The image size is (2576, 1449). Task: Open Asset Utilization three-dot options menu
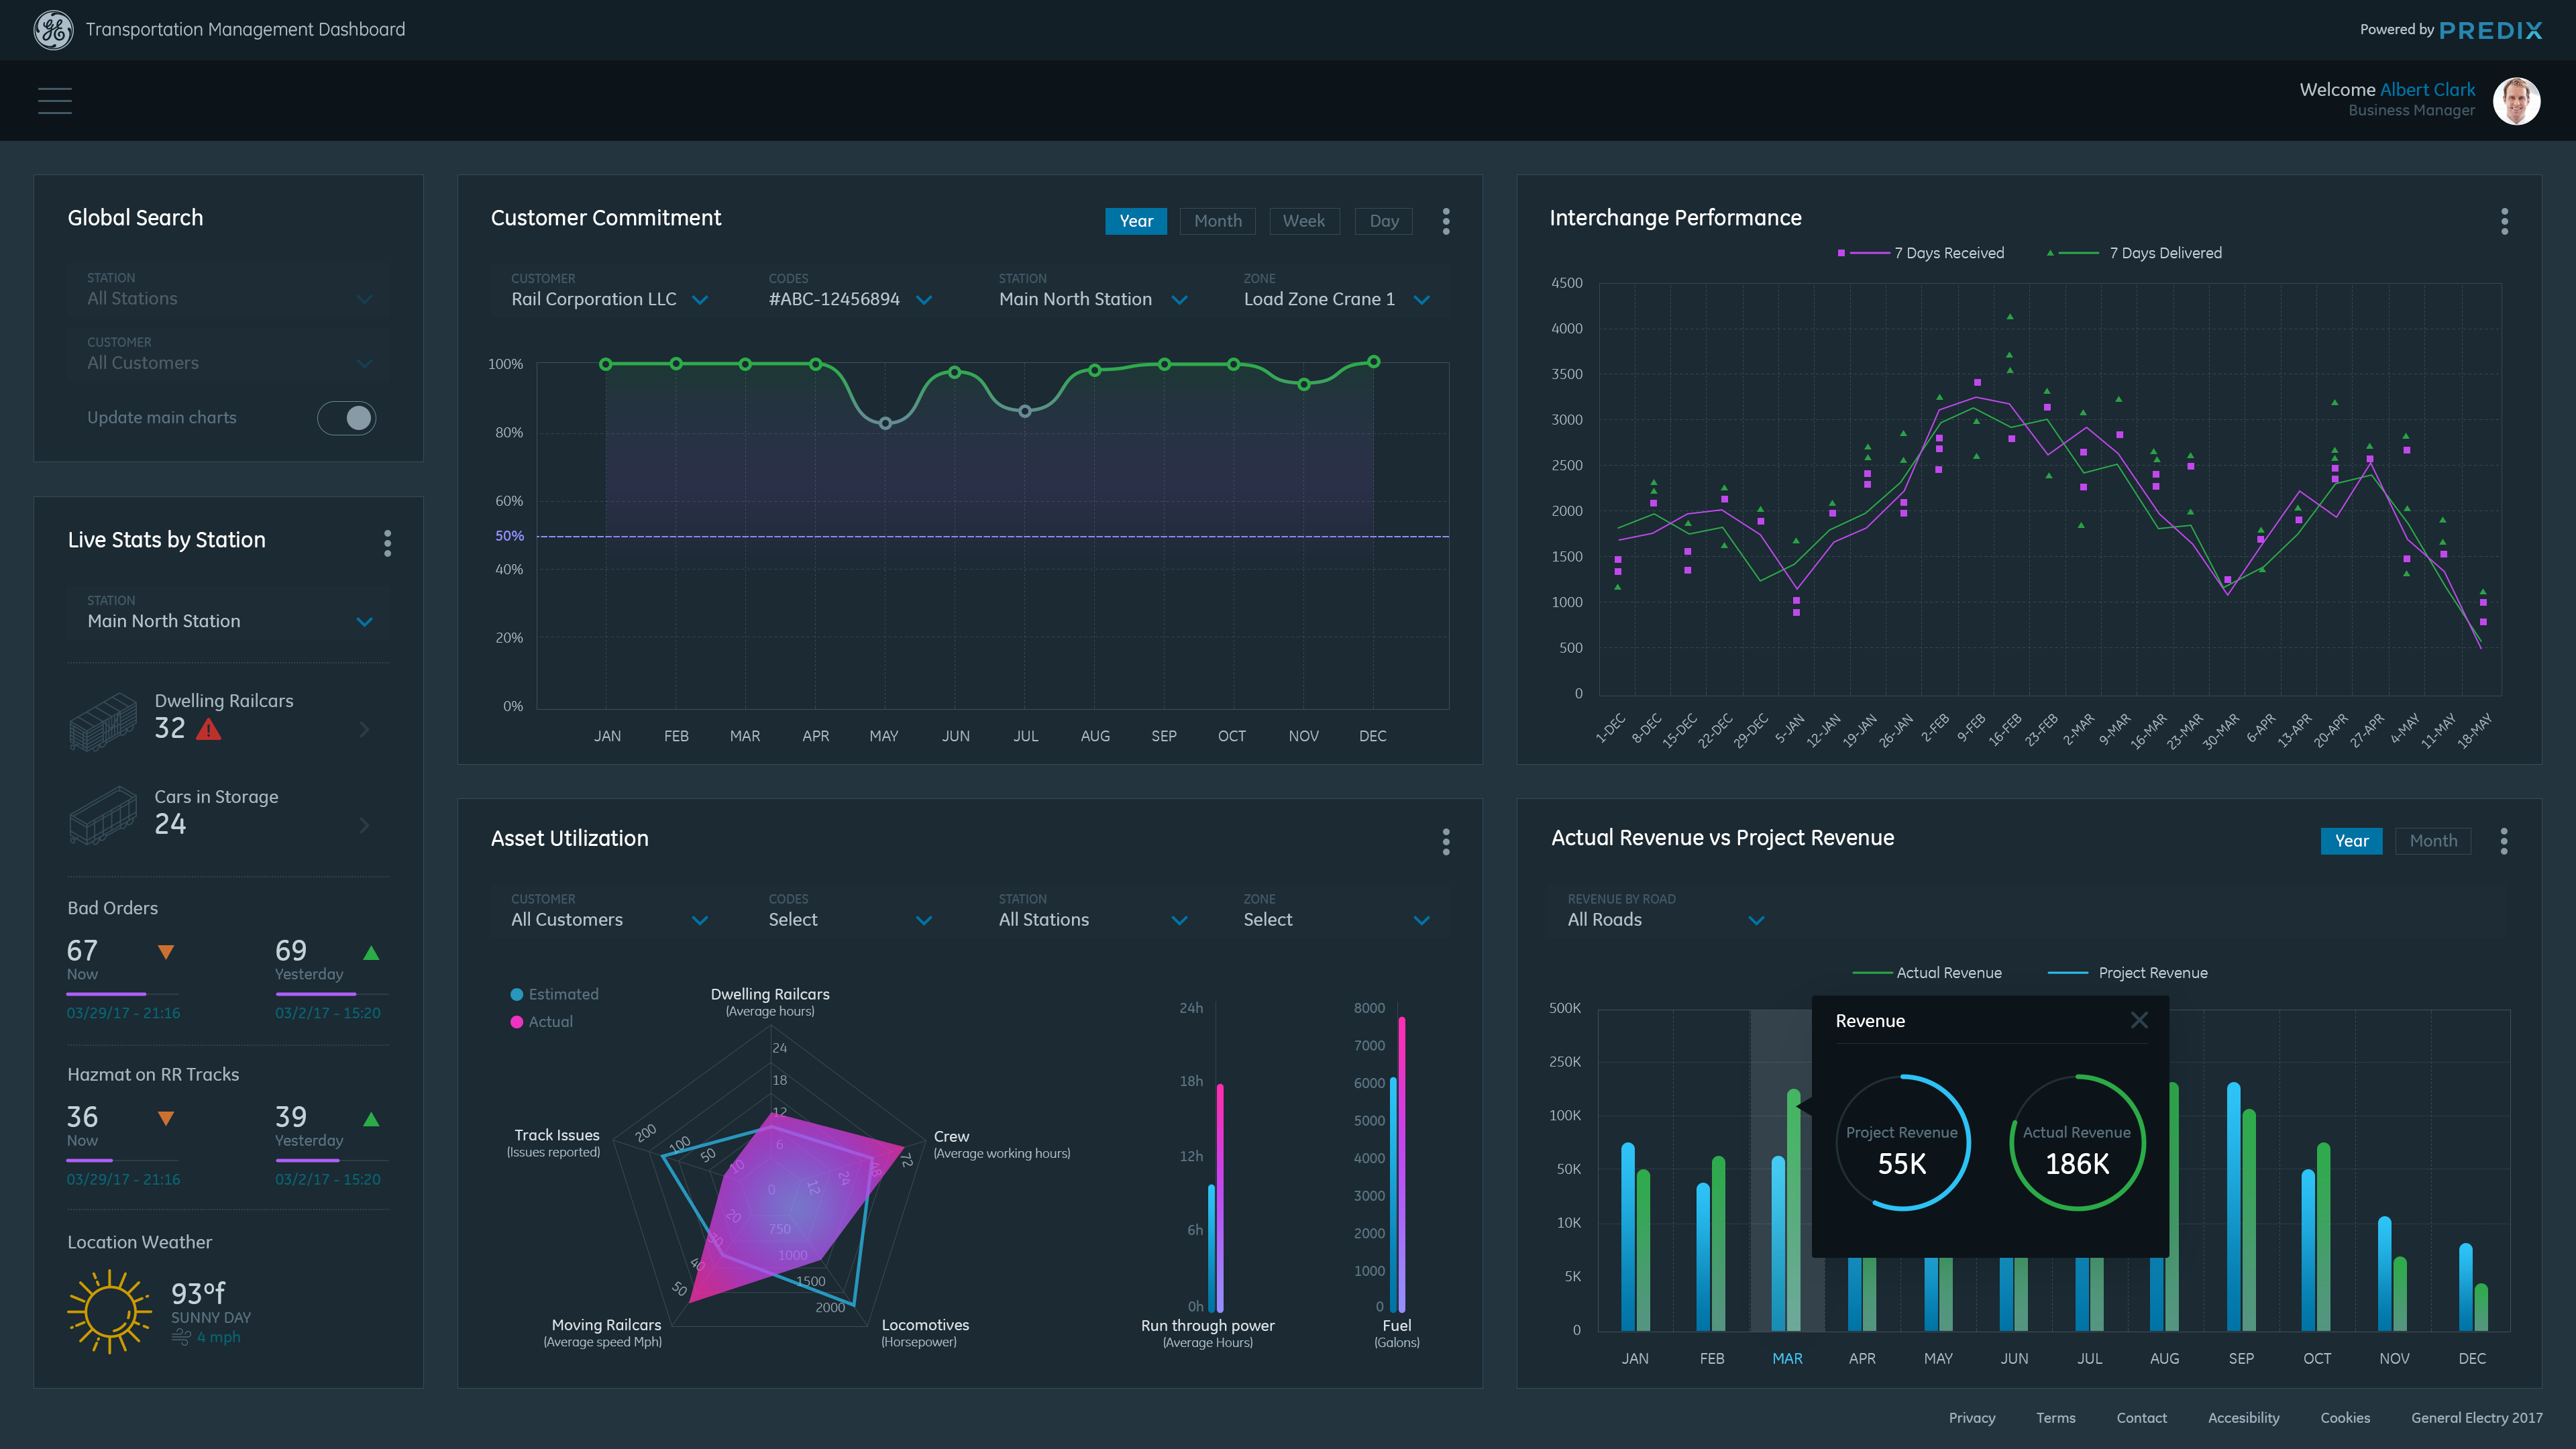1445,841
